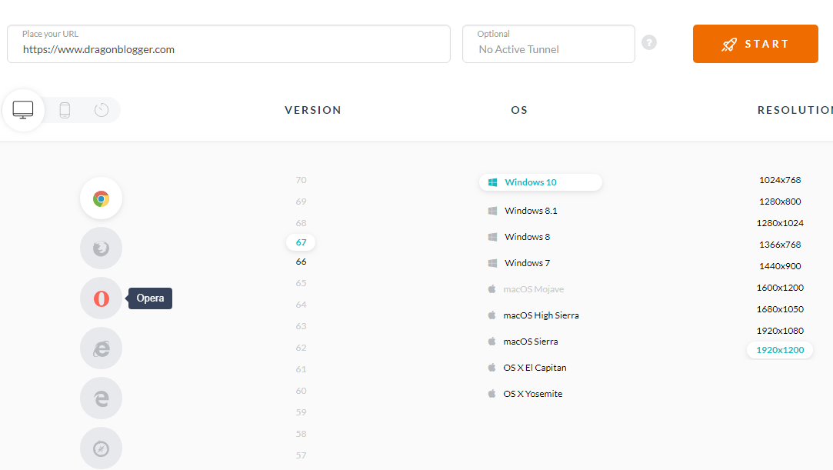Choose the Safari browser icon
This screenshot has width=833, height=470.
click(101, 448)
